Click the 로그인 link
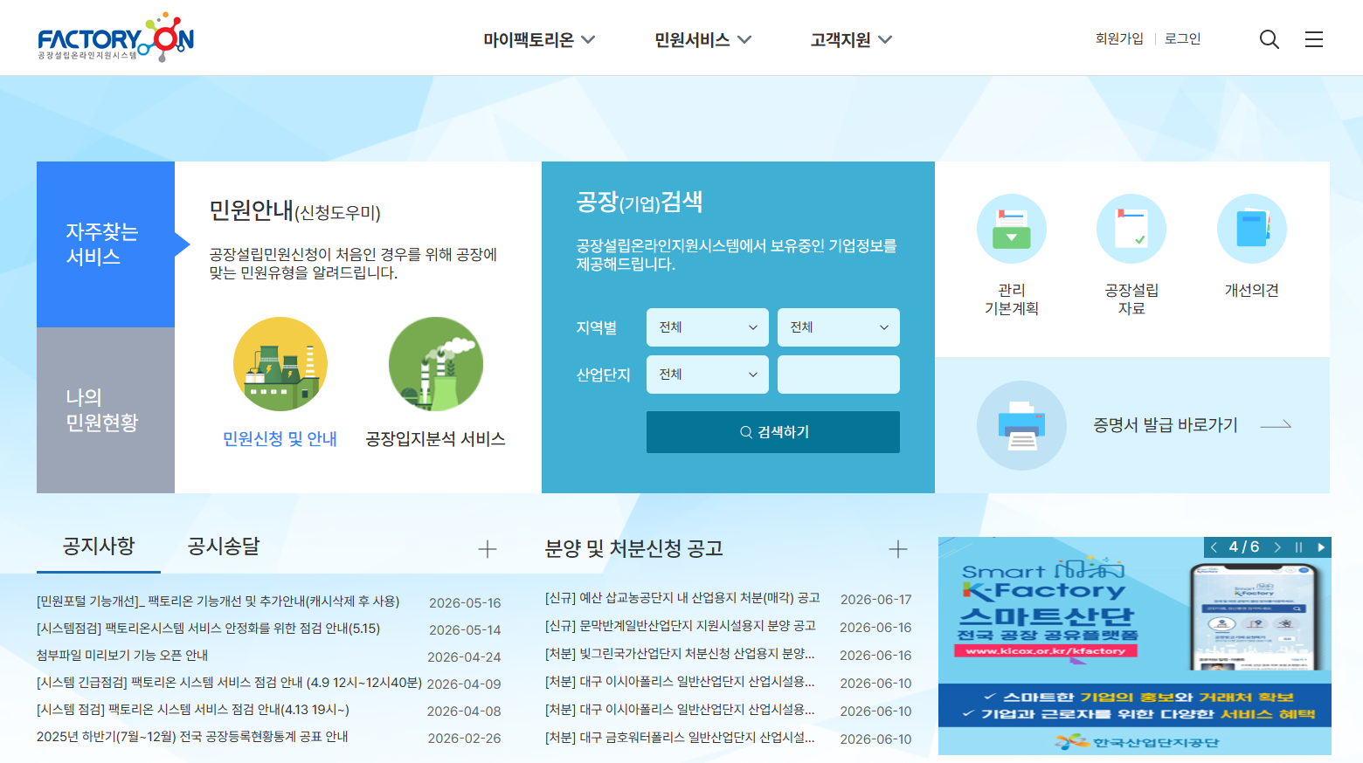Viewport: 1363px width, 763px height. pos(1183,38)
